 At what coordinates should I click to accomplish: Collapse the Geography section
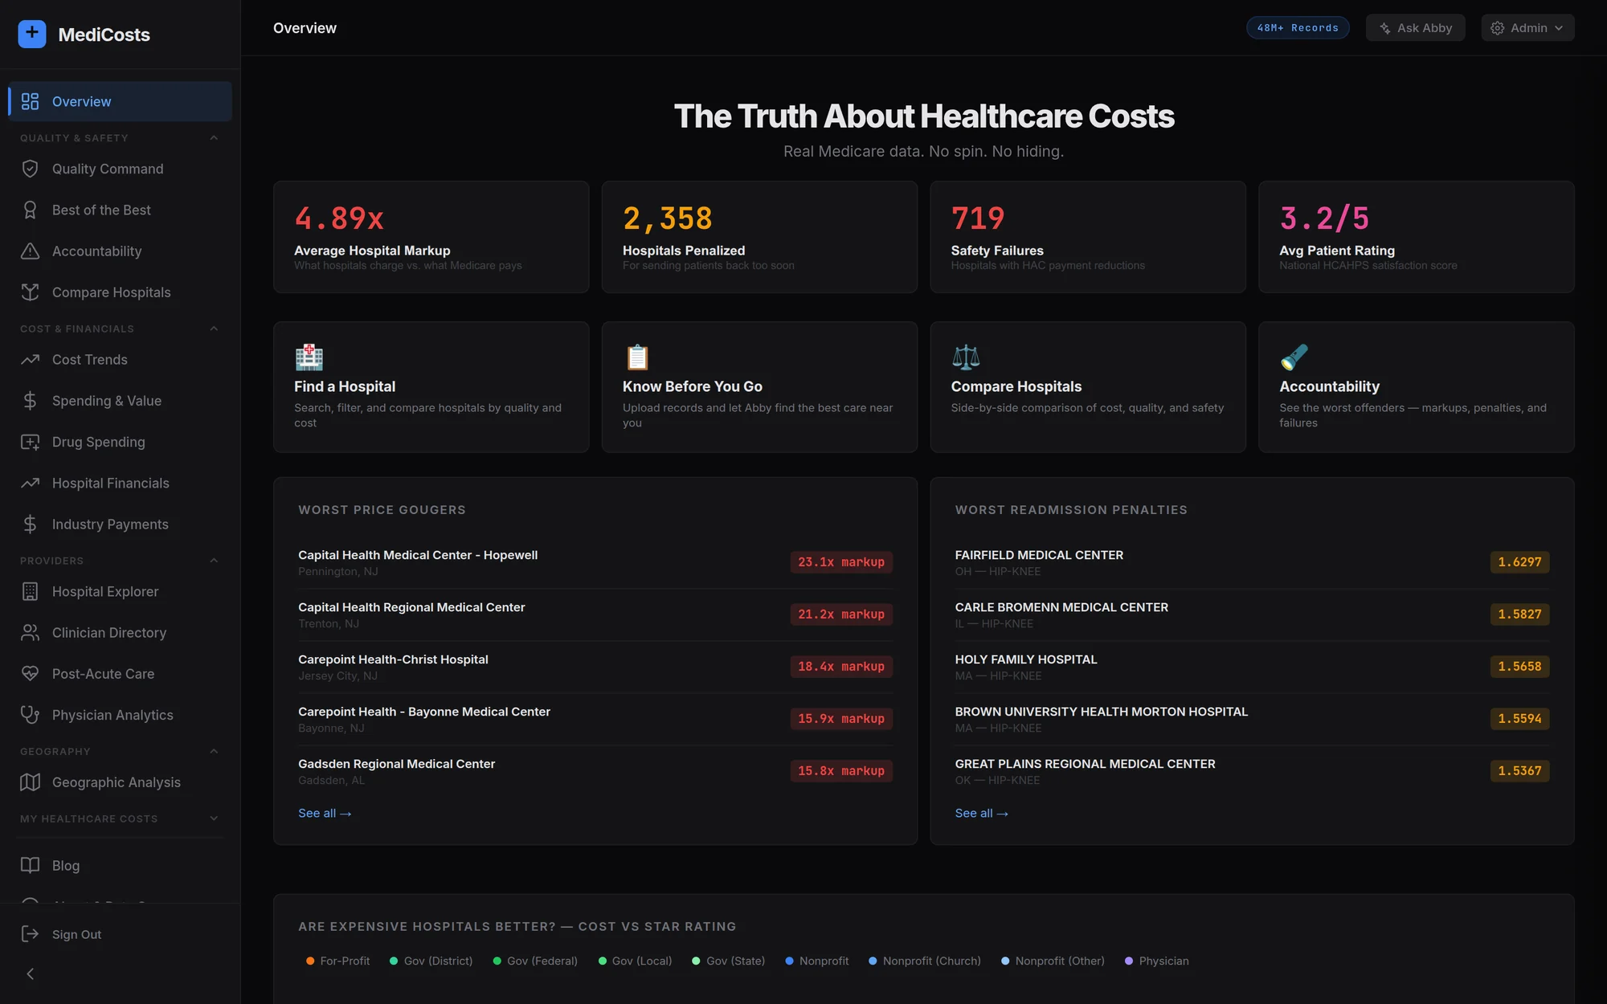[x=214, y=752]
